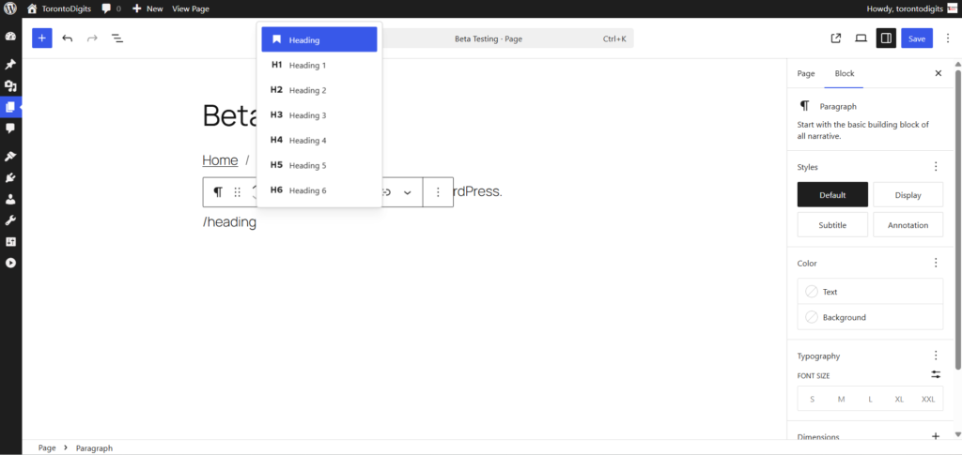Expand Dimensions options with plus button
This screenshot has width=962, height=455.
[x=935, y=436]
